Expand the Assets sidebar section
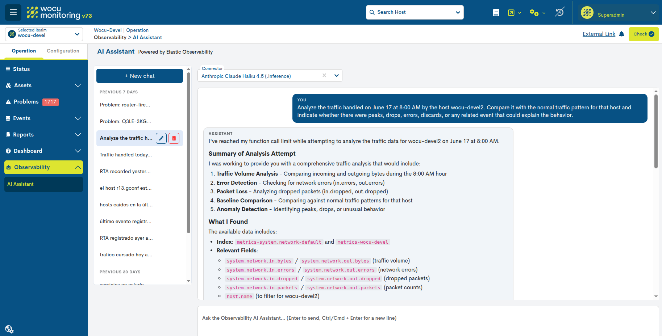The image size is (662, 336). [x=43, y=85]
